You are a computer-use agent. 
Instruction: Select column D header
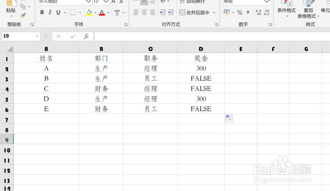point(201,49)
